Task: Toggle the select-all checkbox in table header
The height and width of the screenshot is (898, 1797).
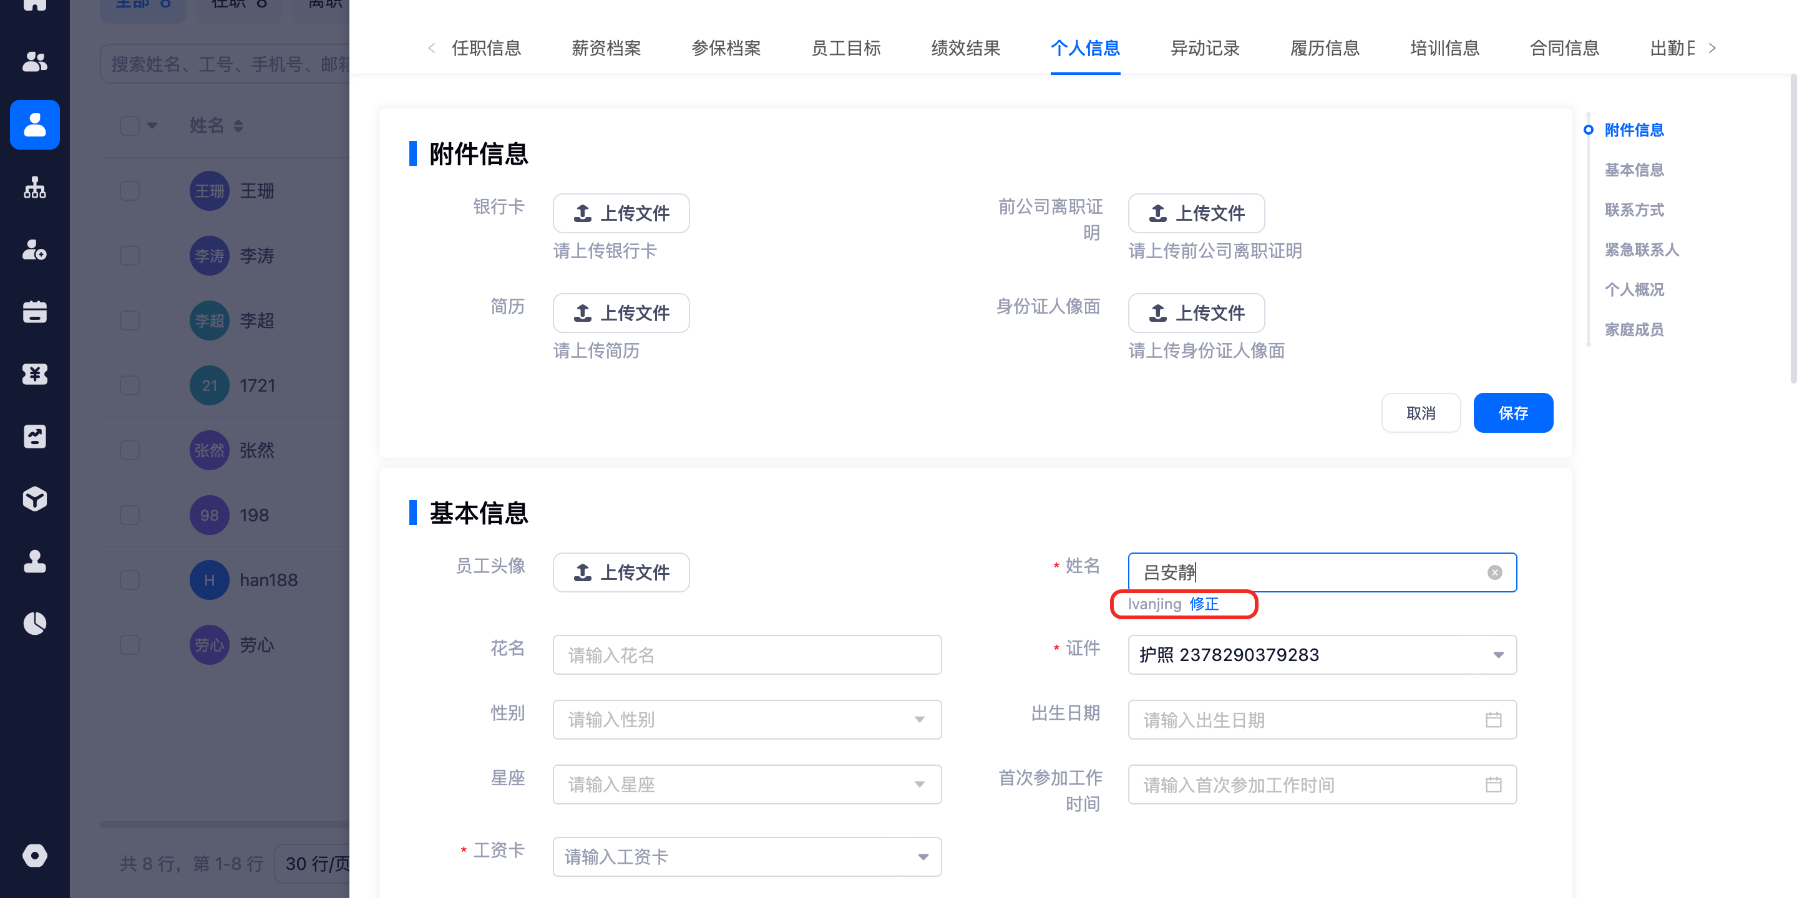Action: click(130, 126)
